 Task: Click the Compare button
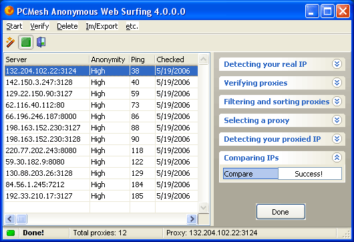click(250, 174)
